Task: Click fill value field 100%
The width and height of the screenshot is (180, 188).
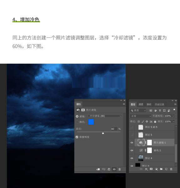Action: 168,122
